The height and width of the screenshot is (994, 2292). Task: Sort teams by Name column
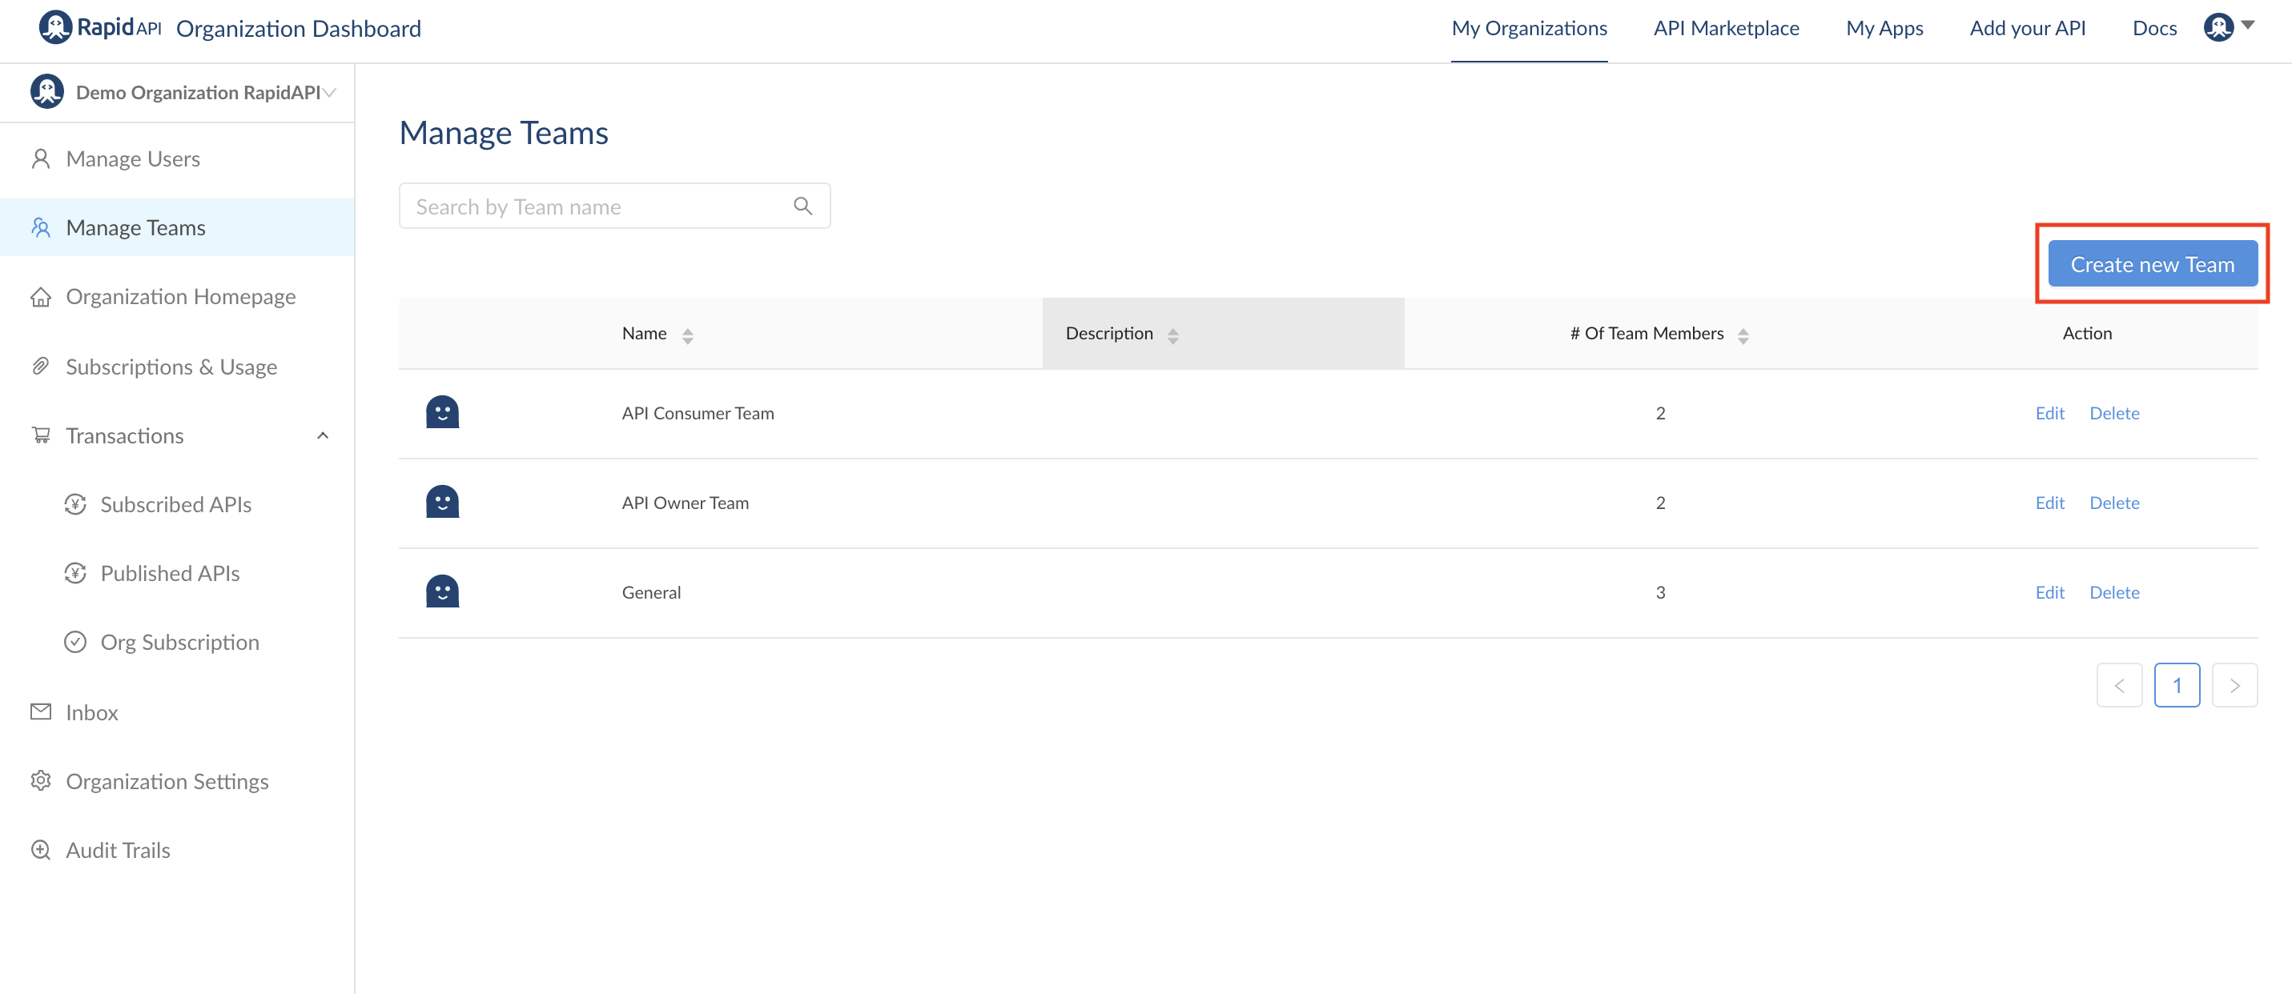click(687, 335)
